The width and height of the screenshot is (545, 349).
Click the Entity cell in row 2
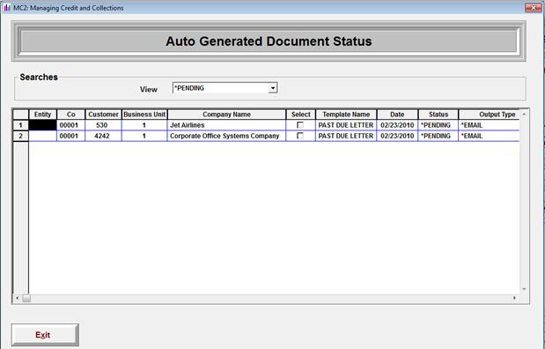[43, 136]
